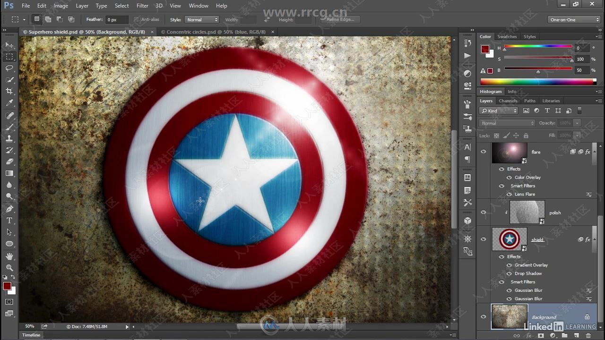Open the Style dropdown set to Normal
Viewport: 605px width, 340px height.
(201, 19)
